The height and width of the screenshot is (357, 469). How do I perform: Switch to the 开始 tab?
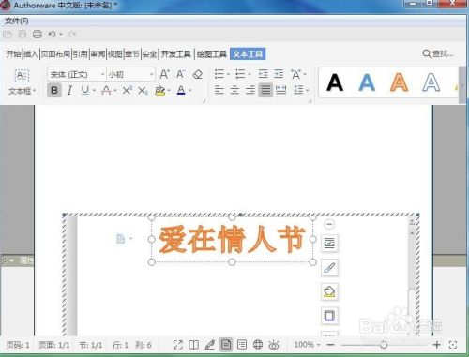[x=13, y=54]
